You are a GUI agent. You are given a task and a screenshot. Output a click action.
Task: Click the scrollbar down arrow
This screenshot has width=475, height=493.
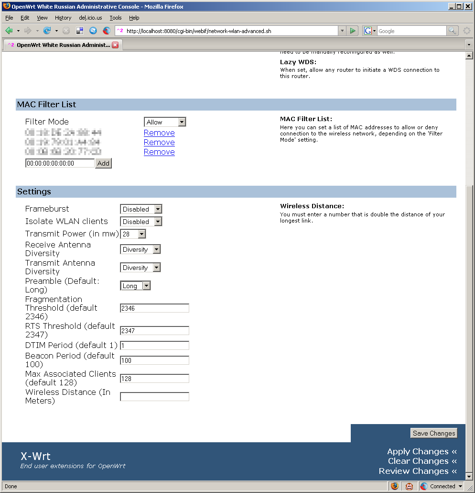[x=469, y=476]
